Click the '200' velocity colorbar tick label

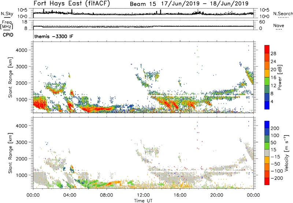point(275,128)
